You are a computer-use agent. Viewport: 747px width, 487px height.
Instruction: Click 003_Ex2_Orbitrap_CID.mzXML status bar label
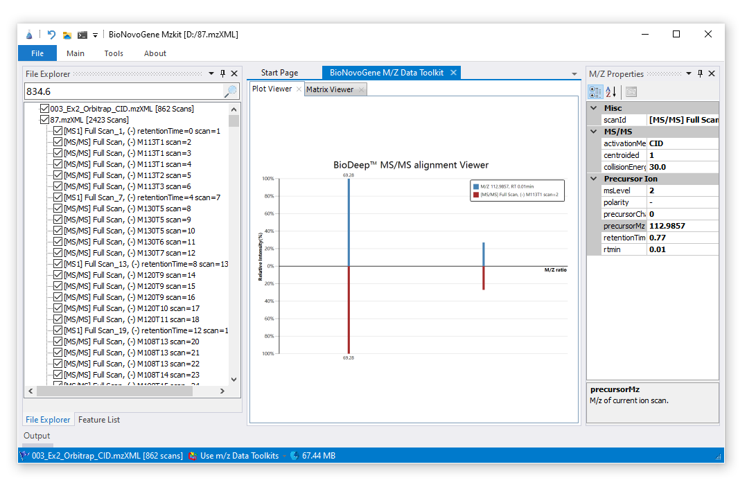coord(107,456)
